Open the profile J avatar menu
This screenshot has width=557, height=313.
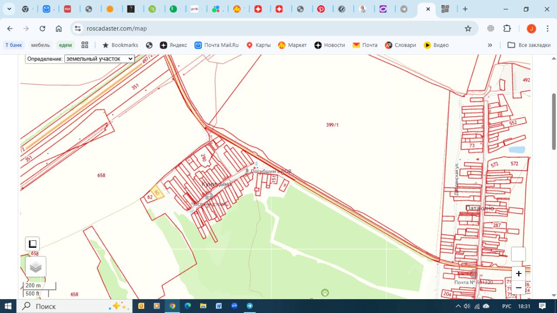[x=531, y=28]
